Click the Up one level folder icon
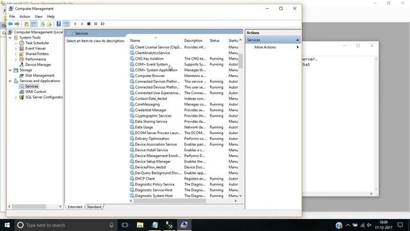Viewport: 410px width, 231px height. (x=26, y=24)
